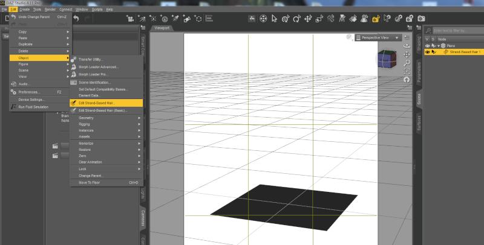Screen dimensions: 484x245
Task: Click the Frame selection icon beside viewport
Action: click(x=407, y=71)
